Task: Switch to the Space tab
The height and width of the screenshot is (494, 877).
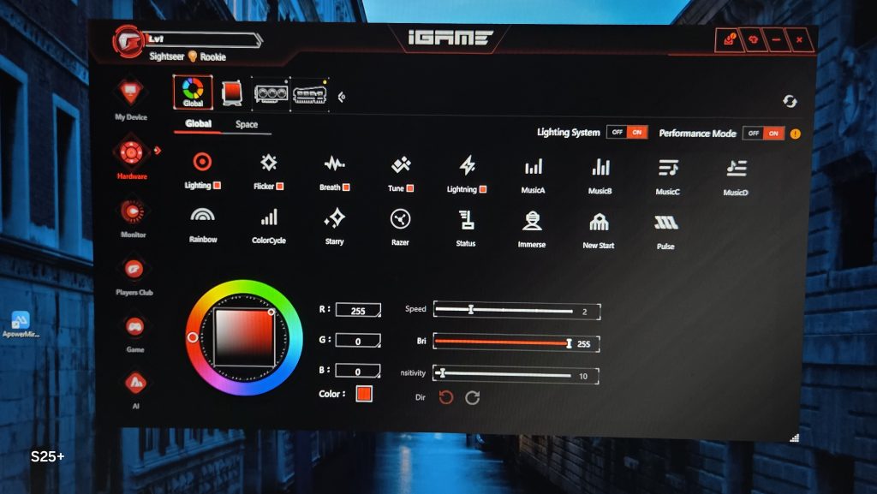Action: click(247, 125)
